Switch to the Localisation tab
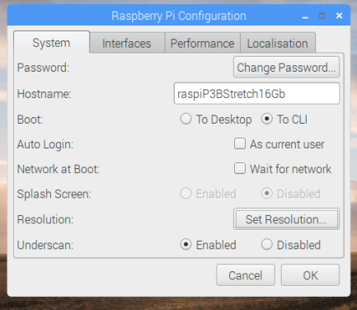 click(x=278, y=43)
